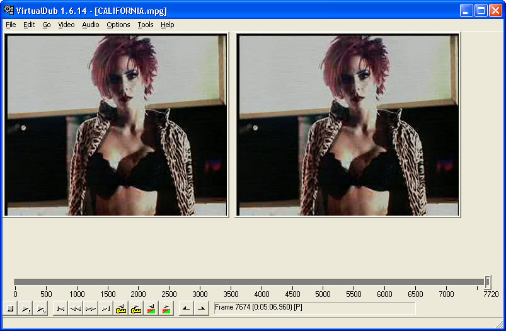Scan forward for next scene change
Viewport: 506px width, 331px height.
tap(166, 309)
